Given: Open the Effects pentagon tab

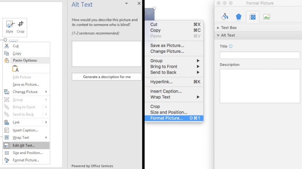Looking at the screenshot, I should pyautogui.click(x=238, y=17).
